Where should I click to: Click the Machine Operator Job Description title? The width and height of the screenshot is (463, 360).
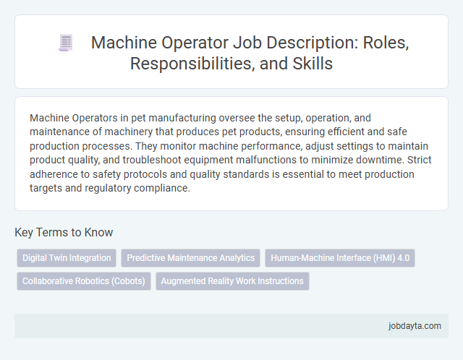[x=250, y=53]
